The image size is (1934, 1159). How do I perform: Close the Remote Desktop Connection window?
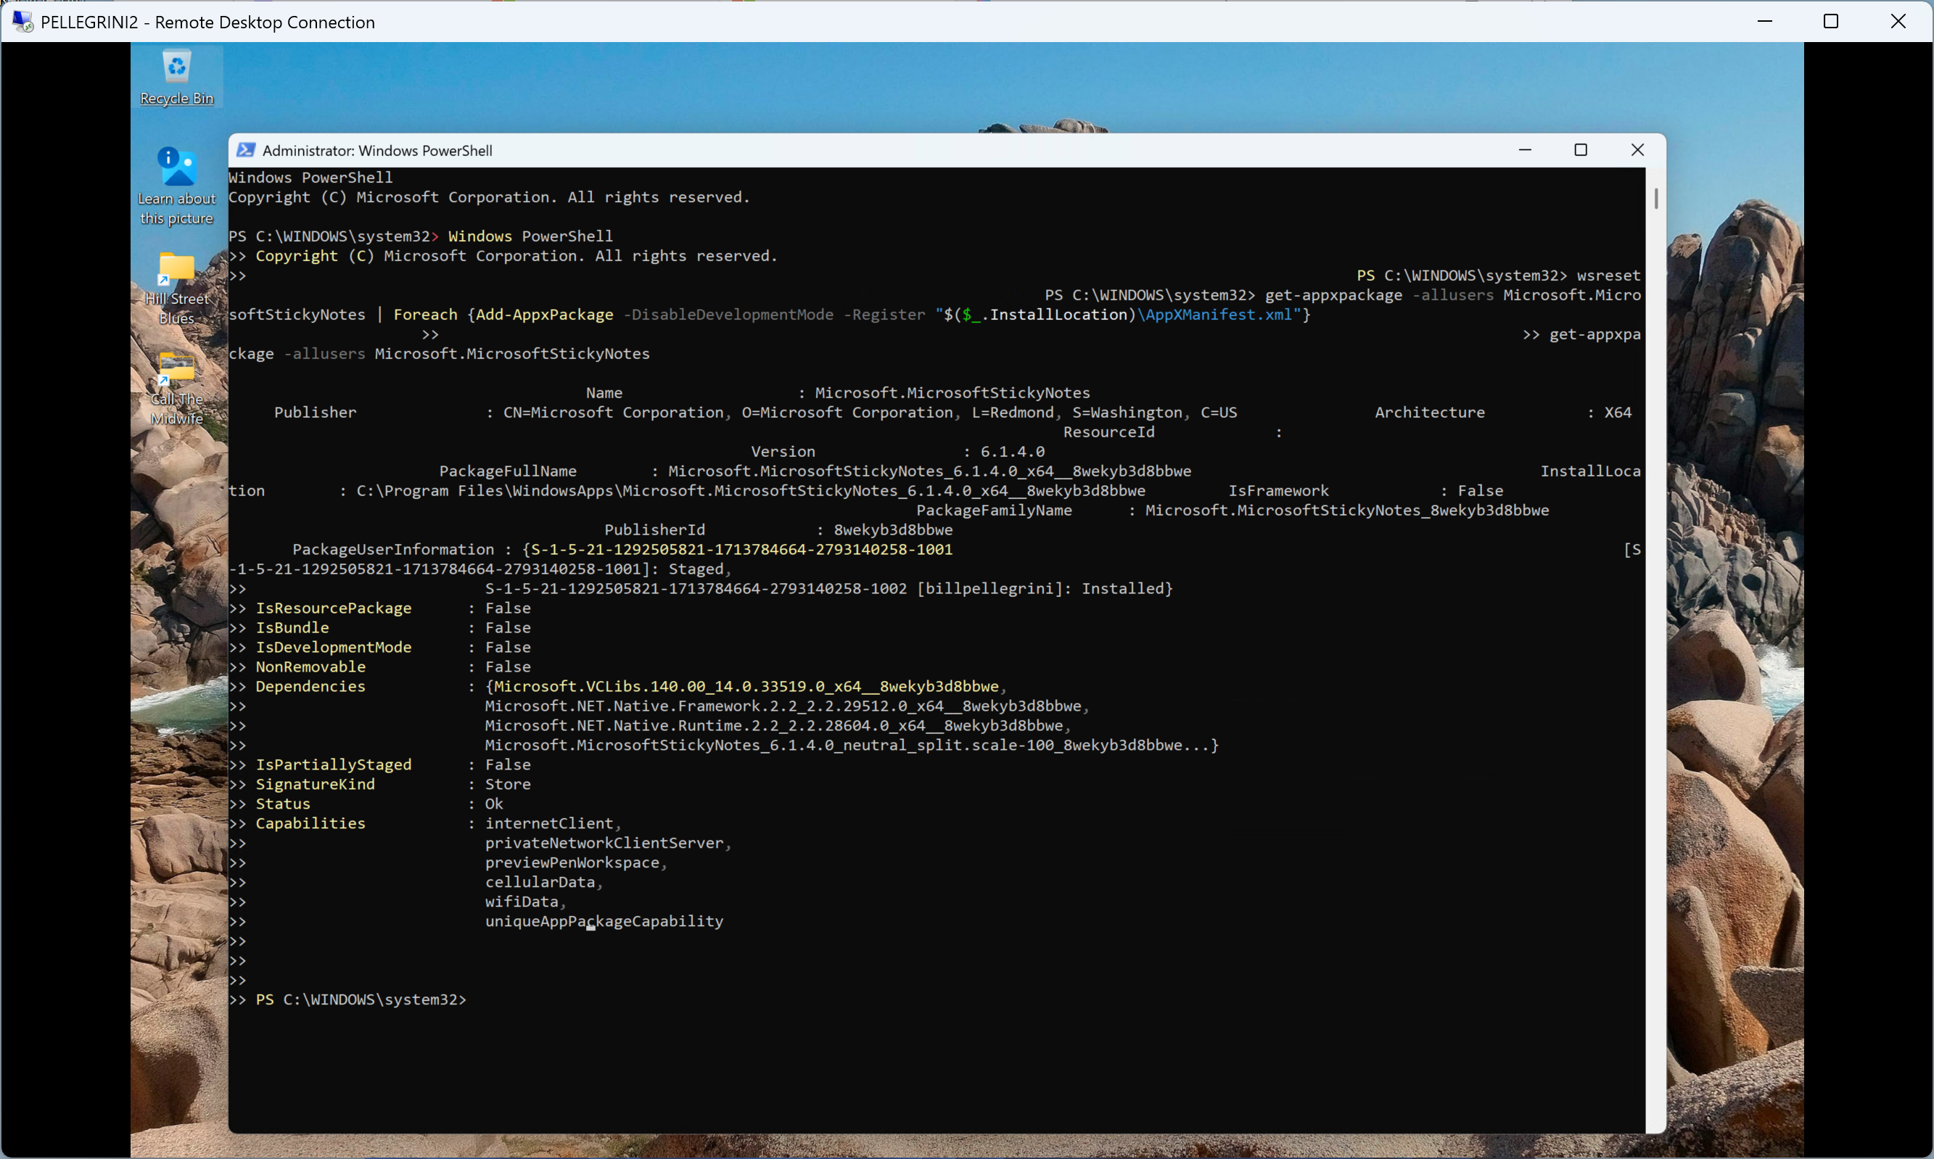(1898, 21)
